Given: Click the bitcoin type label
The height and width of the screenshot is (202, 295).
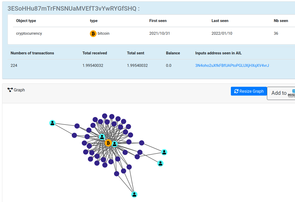Looking at the screenshot, I should coord(103,33).
